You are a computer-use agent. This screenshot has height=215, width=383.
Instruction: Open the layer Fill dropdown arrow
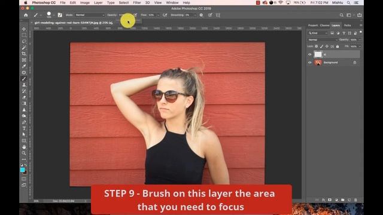360,47
